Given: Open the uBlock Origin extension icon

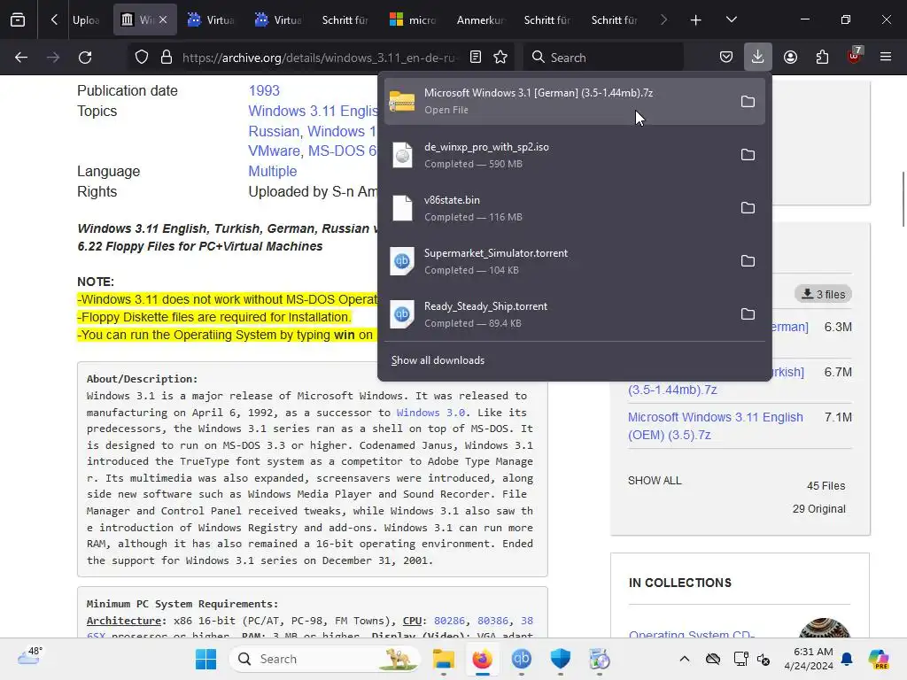Looking at the screenshot, I should click(855, 56).
